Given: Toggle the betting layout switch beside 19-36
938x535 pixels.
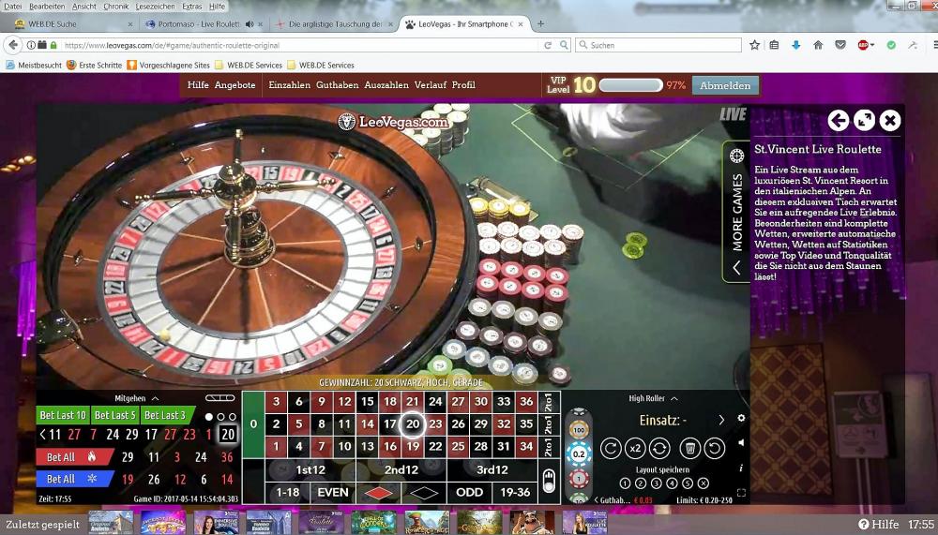Looking at the screenshot, I should [x=549, y=481].
